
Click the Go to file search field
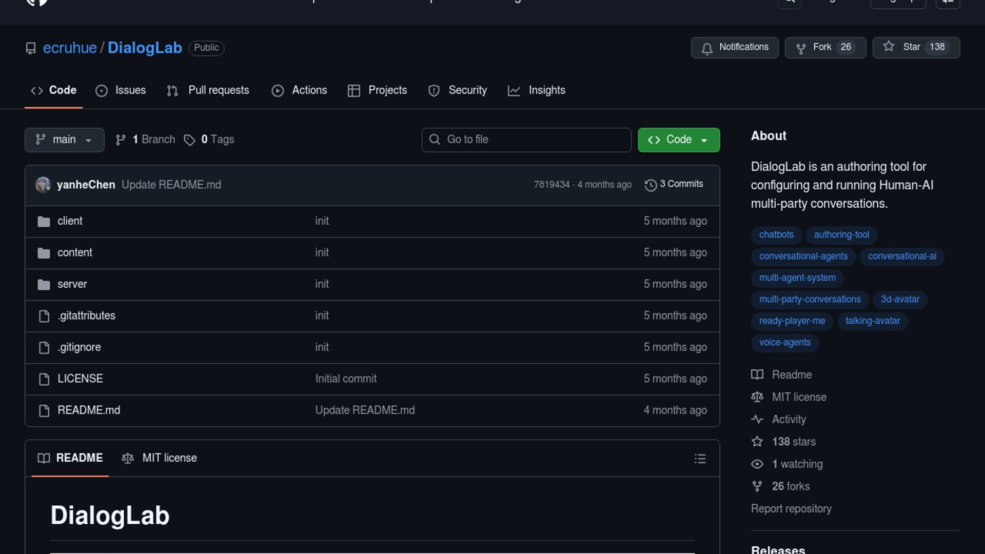(x=526, y=140)
